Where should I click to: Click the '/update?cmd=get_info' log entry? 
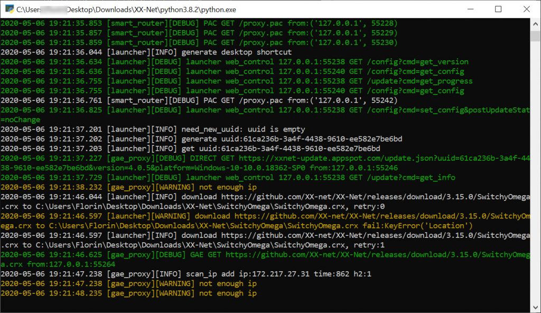coord(228,178)
